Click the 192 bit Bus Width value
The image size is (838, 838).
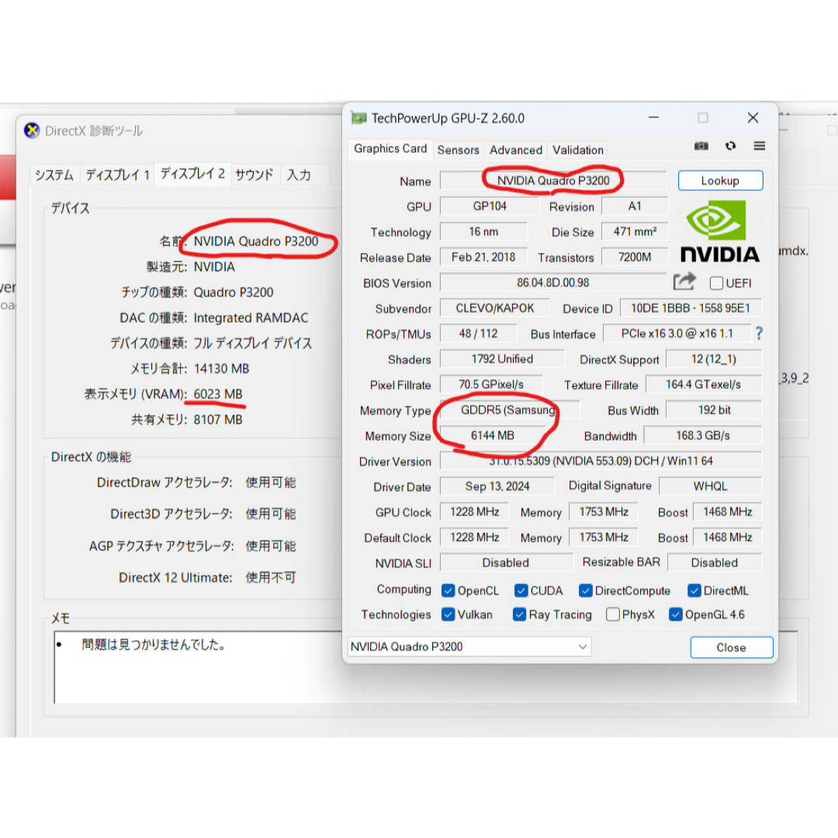(x=714, y=410)
